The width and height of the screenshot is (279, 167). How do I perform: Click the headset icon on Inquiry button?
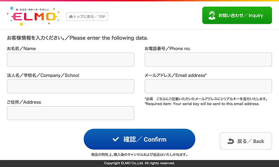211,16
